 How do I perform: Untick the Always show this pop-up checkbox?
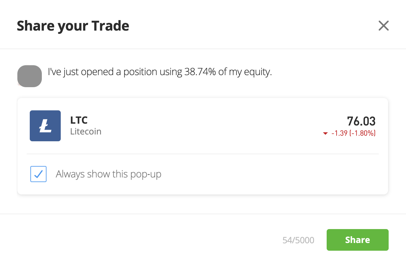38,174
